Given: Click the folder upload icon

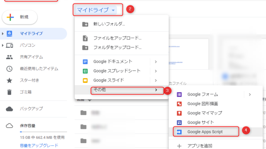Looking at the screenshot, I should (x=85, y=48).
